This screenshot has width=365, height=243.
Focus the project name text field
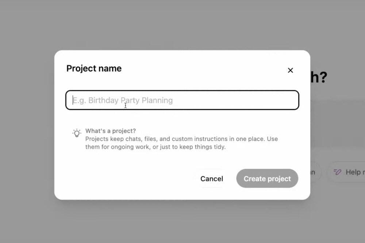182,100
